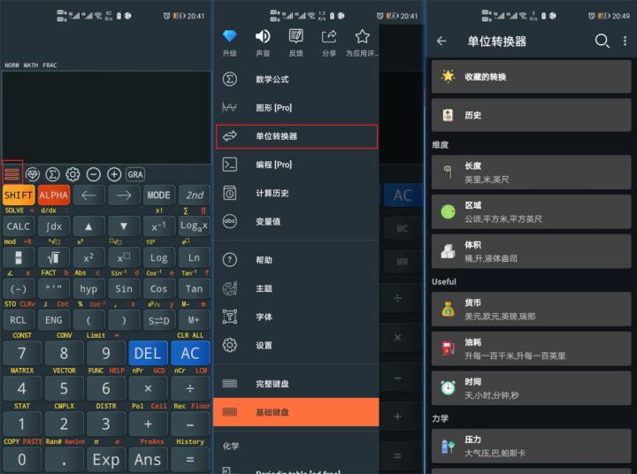This screenshot has height=474, width=637.
Task: Open 主题 theme entry
Action: pyautogui.click(x=296, y=288)
